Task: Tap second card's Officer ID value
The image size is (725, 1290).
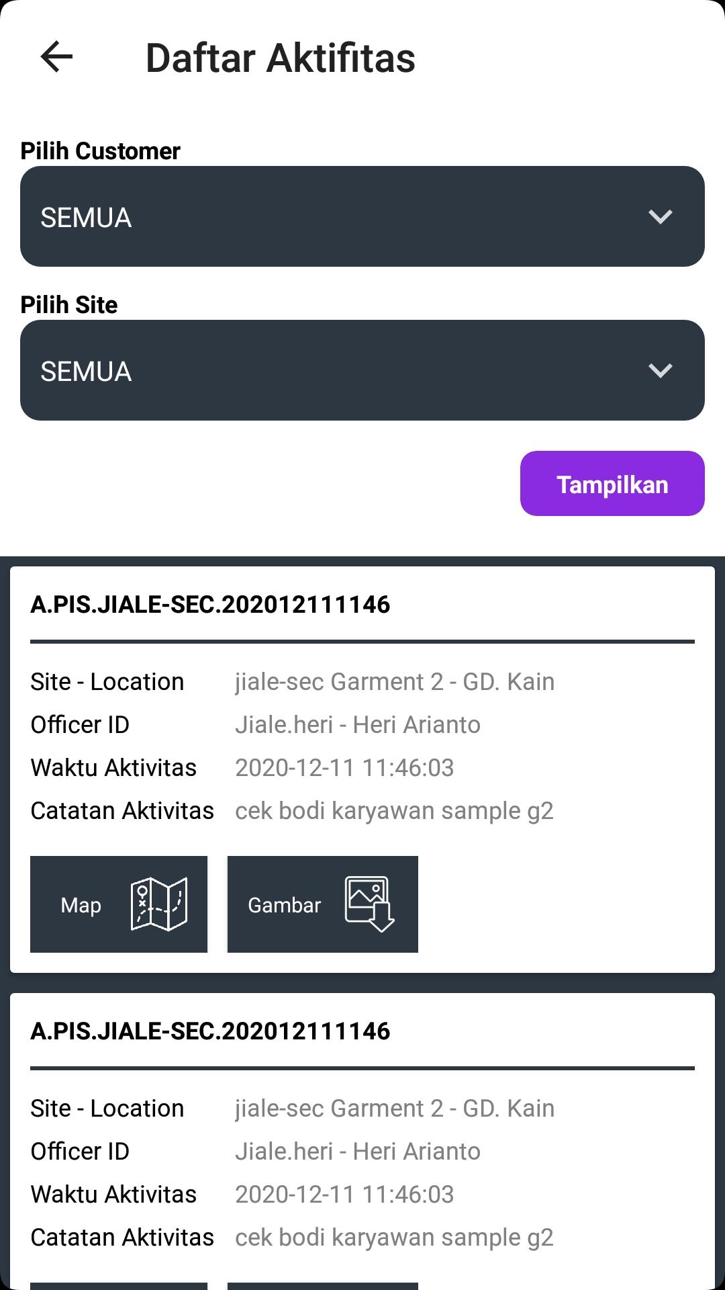Action: tap(358, 1152)
